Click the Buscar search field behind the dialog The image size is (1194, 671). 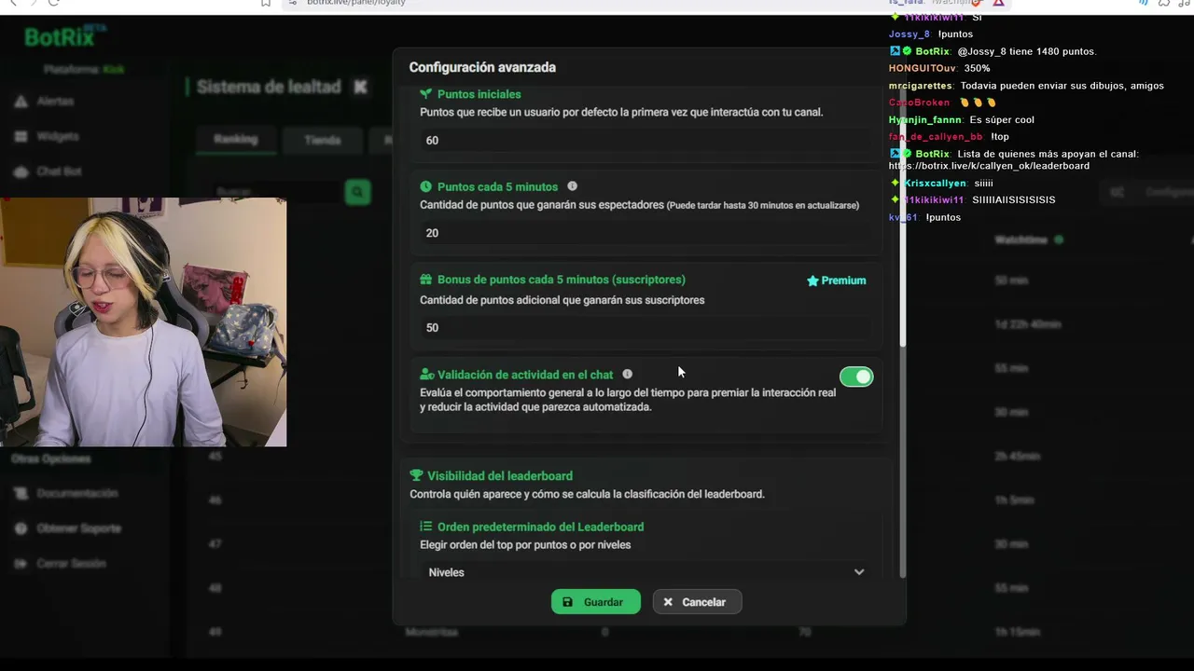coord(276,192)
